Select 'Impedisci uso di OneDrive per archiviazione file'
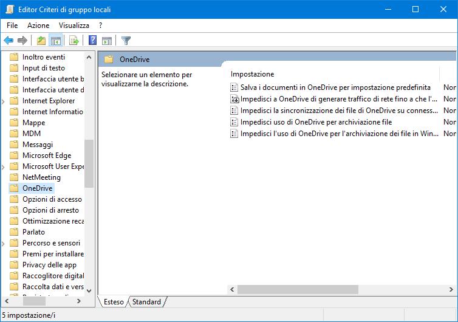The height and width of the screenshot is (322, 458). point(316,122)
